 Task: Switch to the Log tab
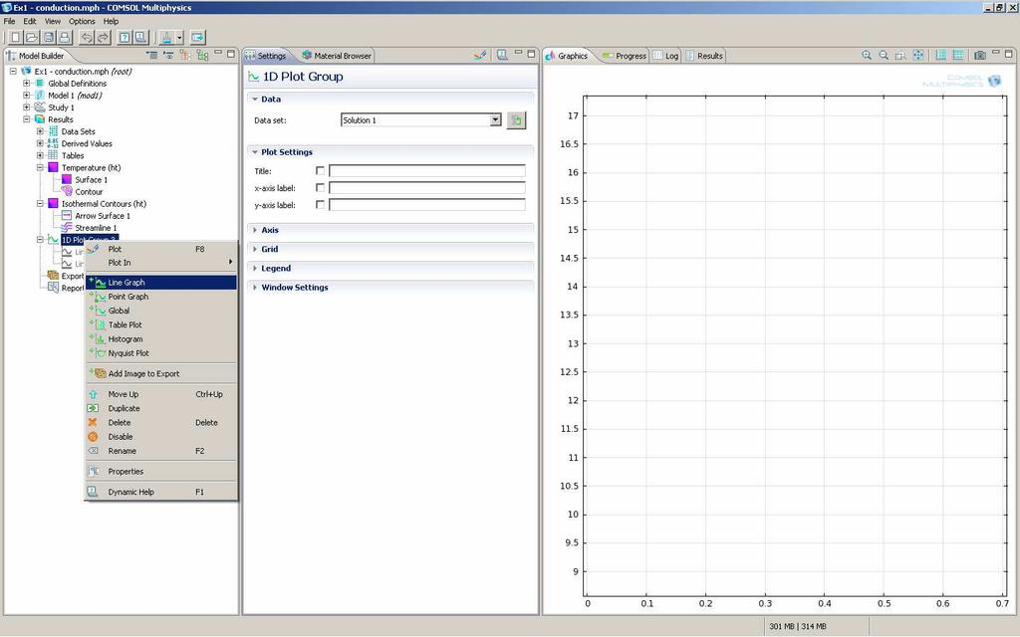tap(665, 56)
